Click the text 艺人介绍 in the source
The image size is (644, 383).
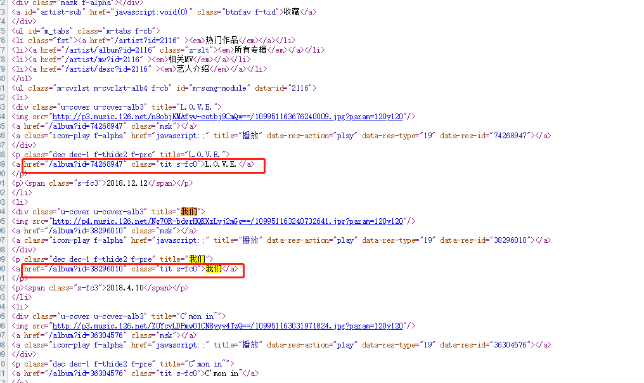point(193,68)
